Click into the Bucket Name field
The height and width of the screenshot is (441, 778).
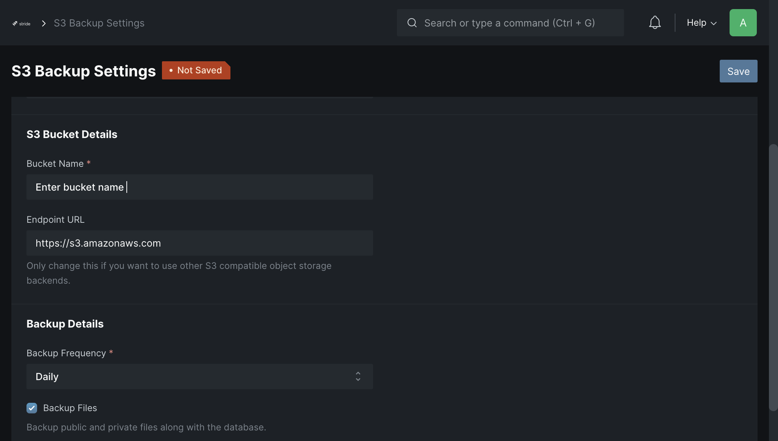(x=200, y=187)
